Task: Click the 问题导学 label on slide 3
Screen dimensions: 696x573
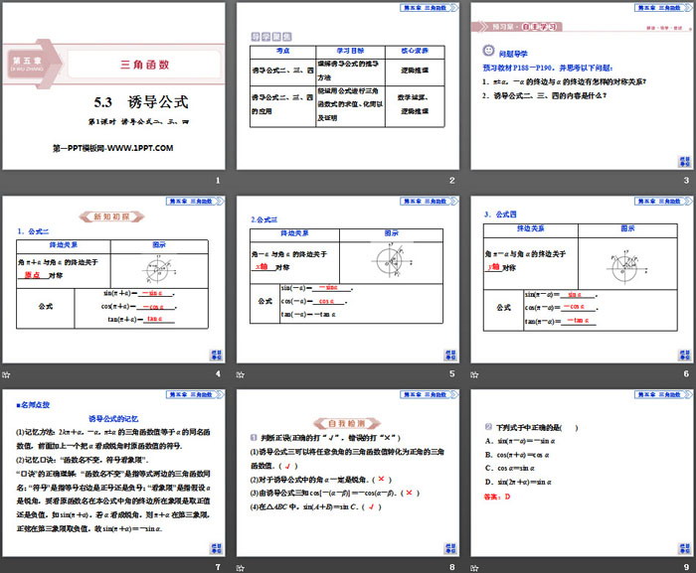Action: point(513,54)
